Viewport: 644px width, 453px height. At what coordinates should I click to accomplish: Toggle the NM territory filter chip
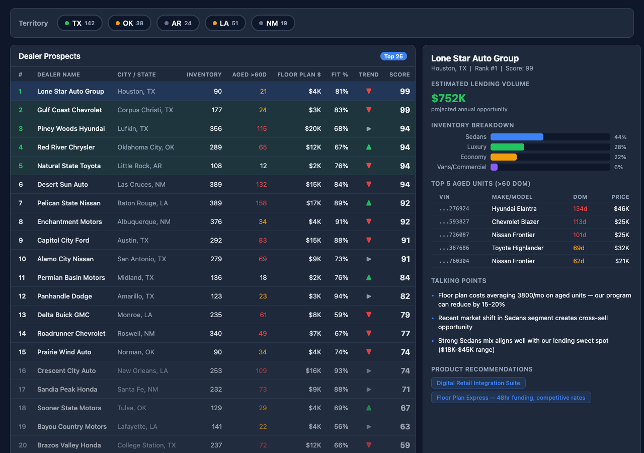pos(273,23)
